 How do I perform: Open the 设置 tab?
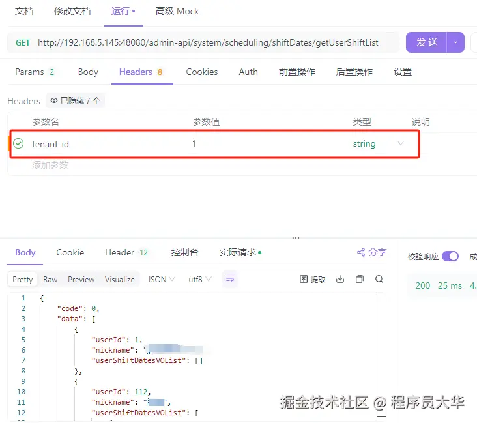403,72
